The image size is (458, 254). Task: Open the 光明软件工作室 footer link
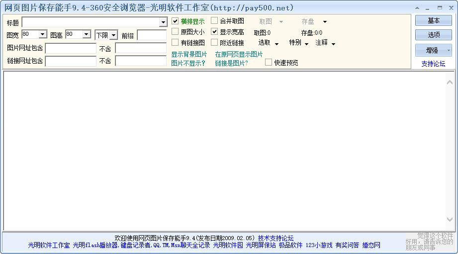pos(49,245)
